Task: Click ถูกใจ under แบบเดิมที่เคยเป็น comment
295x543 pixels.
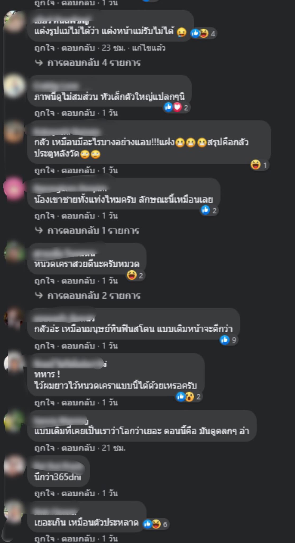Action: tap(44, 448)
